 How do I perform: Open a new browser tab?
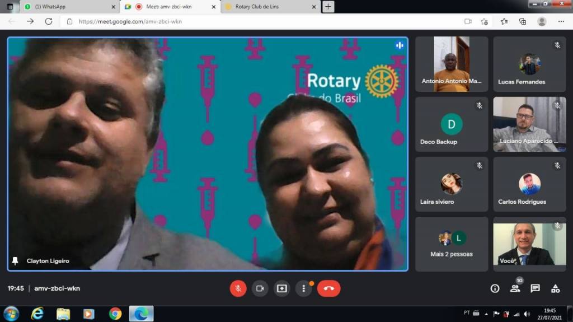click(x=328, y=7)
